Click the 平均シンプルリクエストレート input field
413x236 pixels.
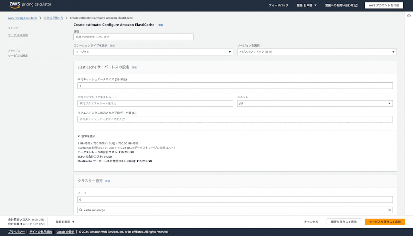(x=155, y=103)
